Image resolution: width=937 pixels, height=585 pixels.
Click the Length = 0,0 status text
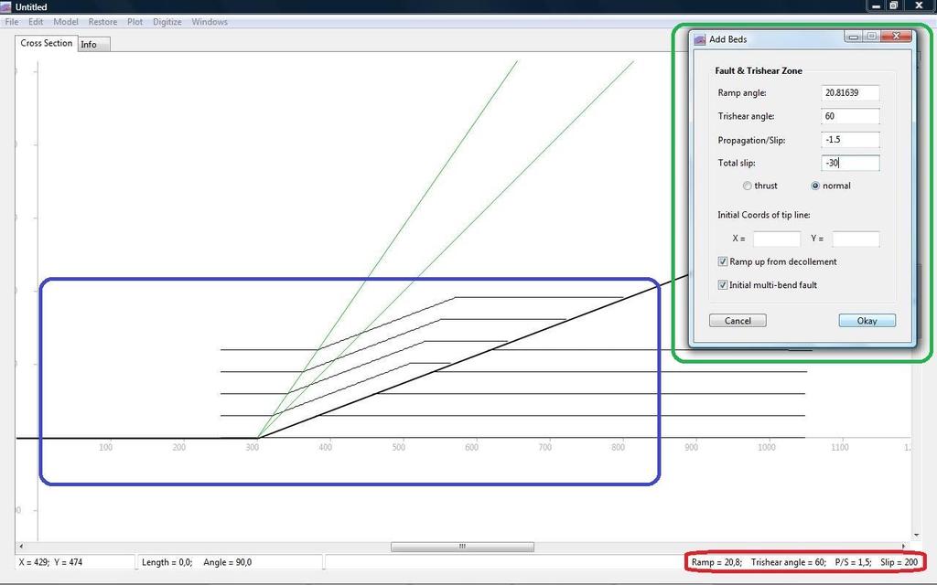pyautogui.click(x=167, y=562)
